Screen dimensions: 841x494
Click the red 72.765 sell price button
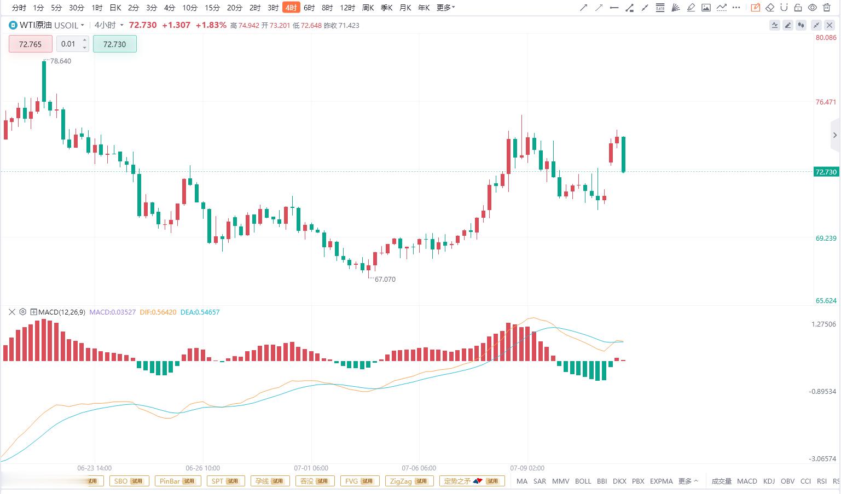pyautogui.click(x=30, y=44)
